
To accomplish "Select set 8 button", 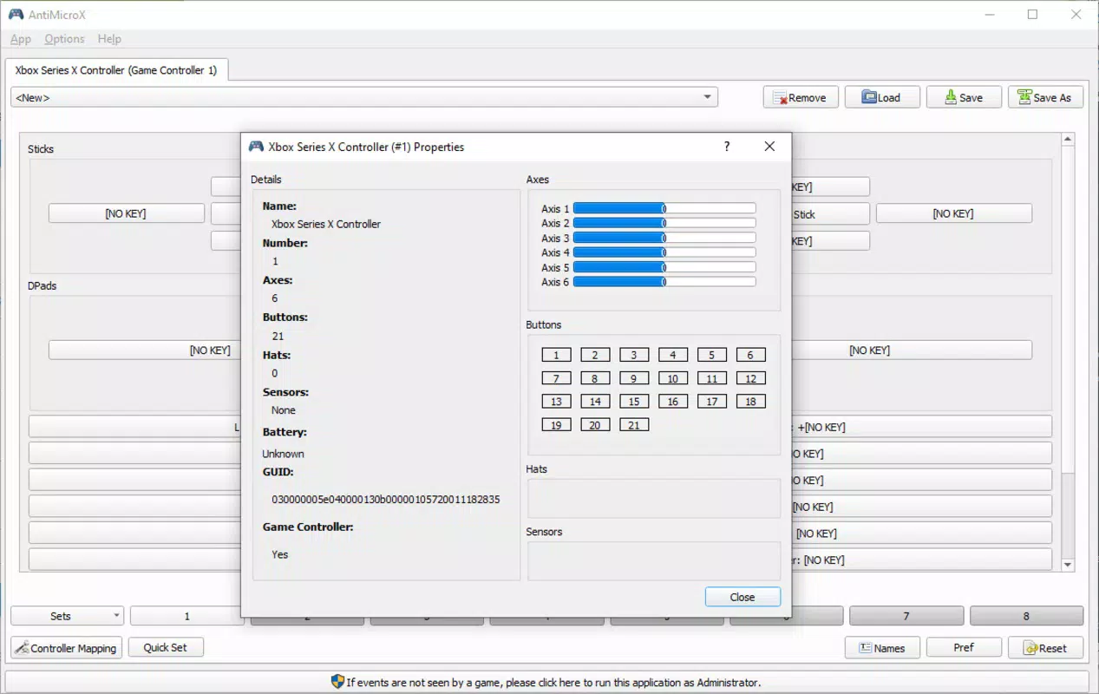I will 1026,616.
